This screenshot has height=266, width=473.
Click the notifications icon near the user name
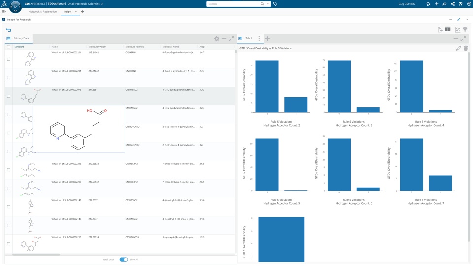(x=428, y=4)
